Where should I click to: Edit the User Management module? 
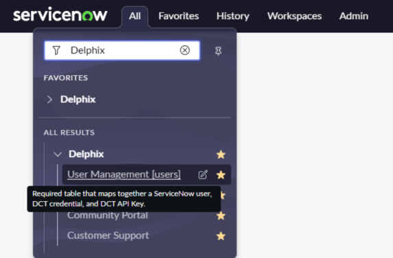click(x=203, y=175)
